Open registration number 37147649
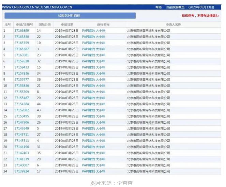The image size is (226, 187). coord(21,128)
